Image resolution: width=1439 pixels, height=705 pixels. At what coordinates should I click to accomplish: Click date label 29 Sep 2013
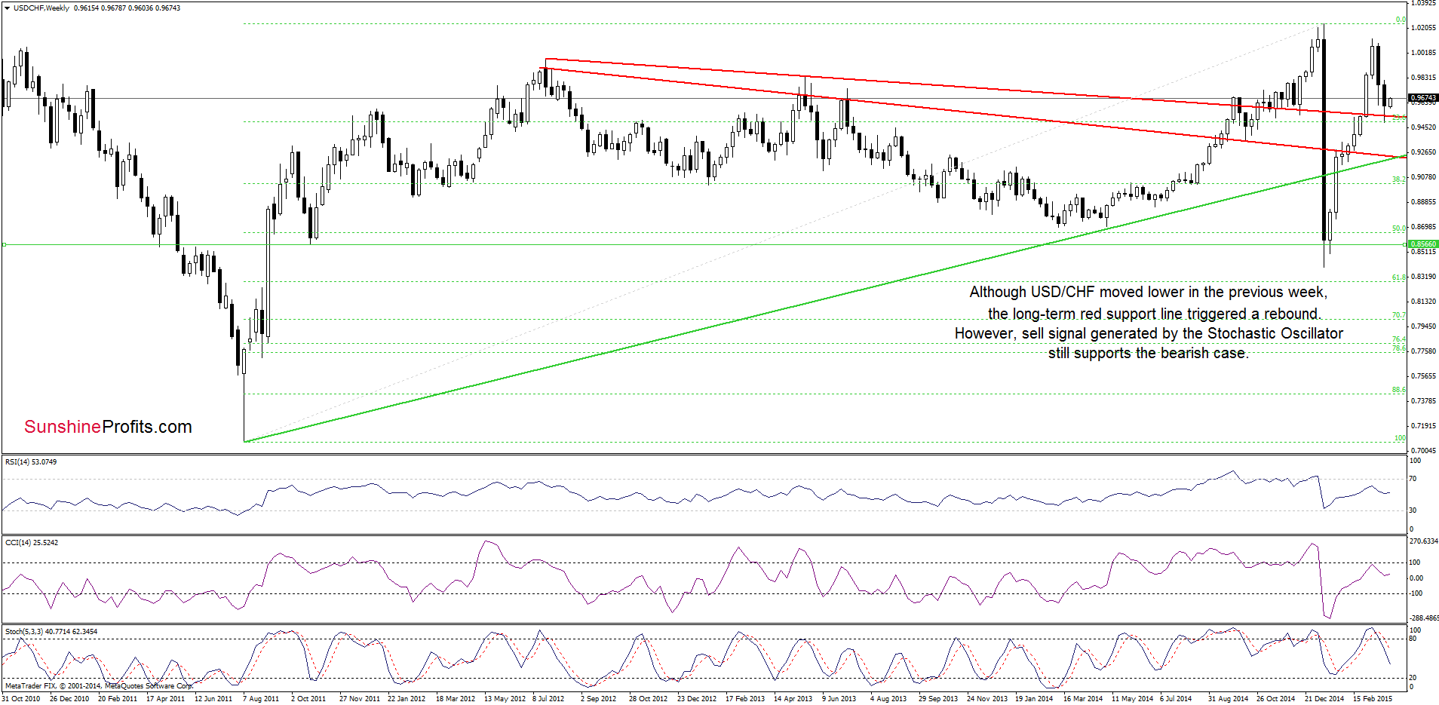coord(937,699)
